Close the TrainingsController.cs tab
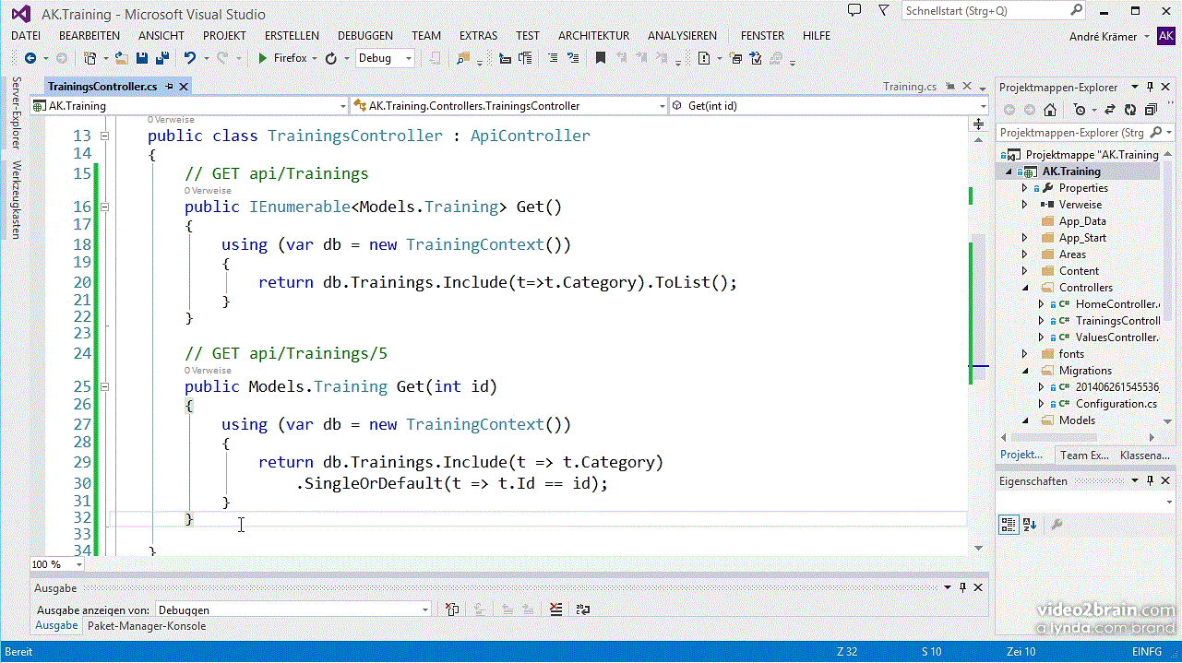The height and width of the screenshot is (663, 1182). click(x=184, y=87)
